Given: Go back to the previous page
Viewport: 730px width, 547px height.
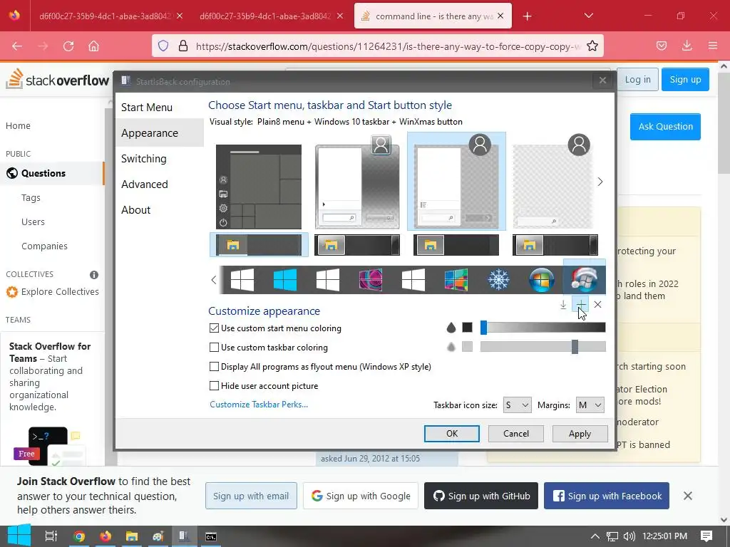Looking at the screenshot, I should 17,46.
